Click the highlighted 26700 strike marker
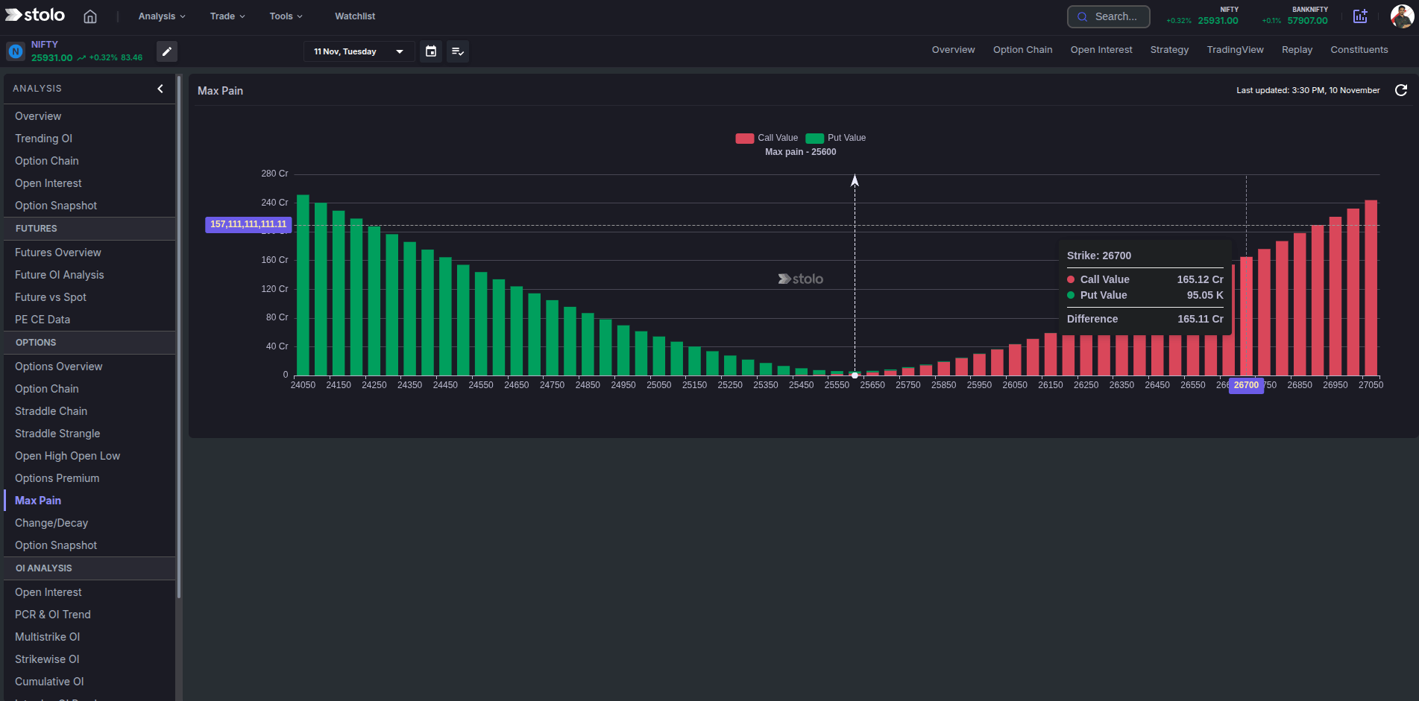 coord(1245,386)
